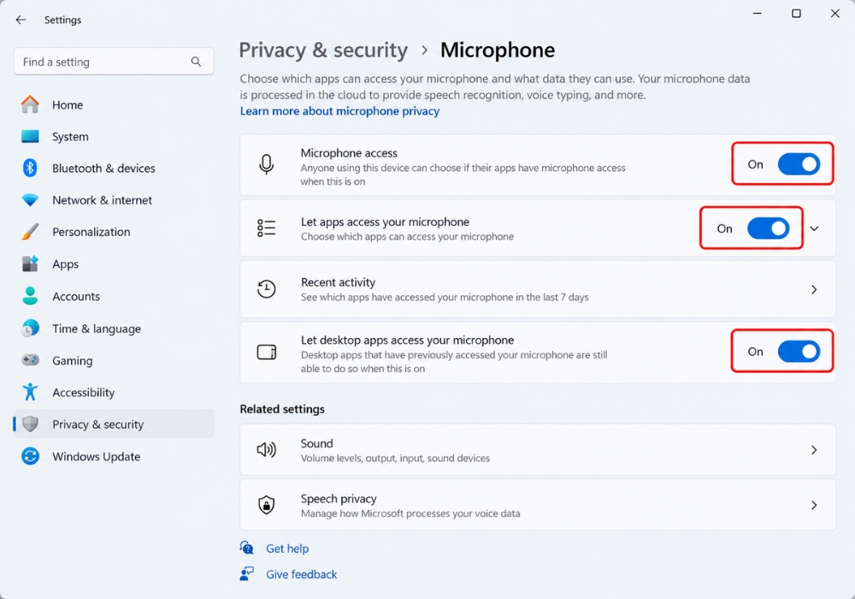The image size is (855, 599).
Task: Click the Recent activity clock icon
Action: click(266, 289)
